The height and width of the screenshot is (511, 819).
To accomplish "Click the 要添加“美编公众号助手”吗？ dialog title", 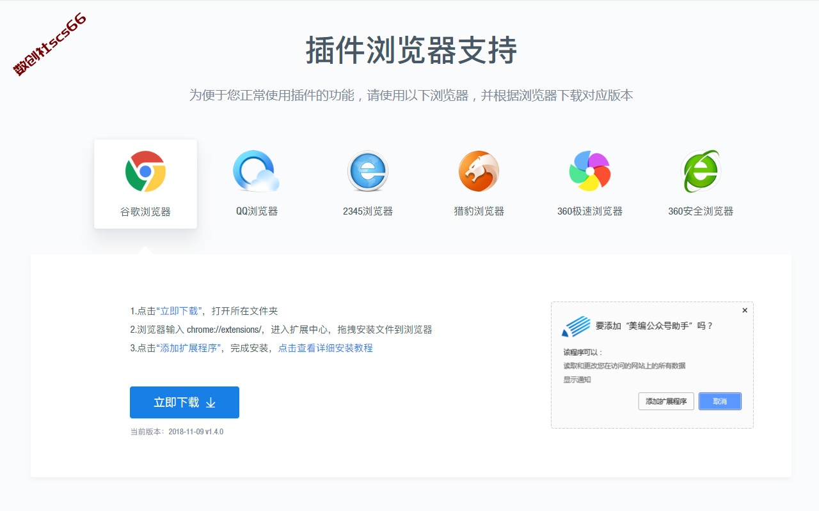I will (654, 326).
